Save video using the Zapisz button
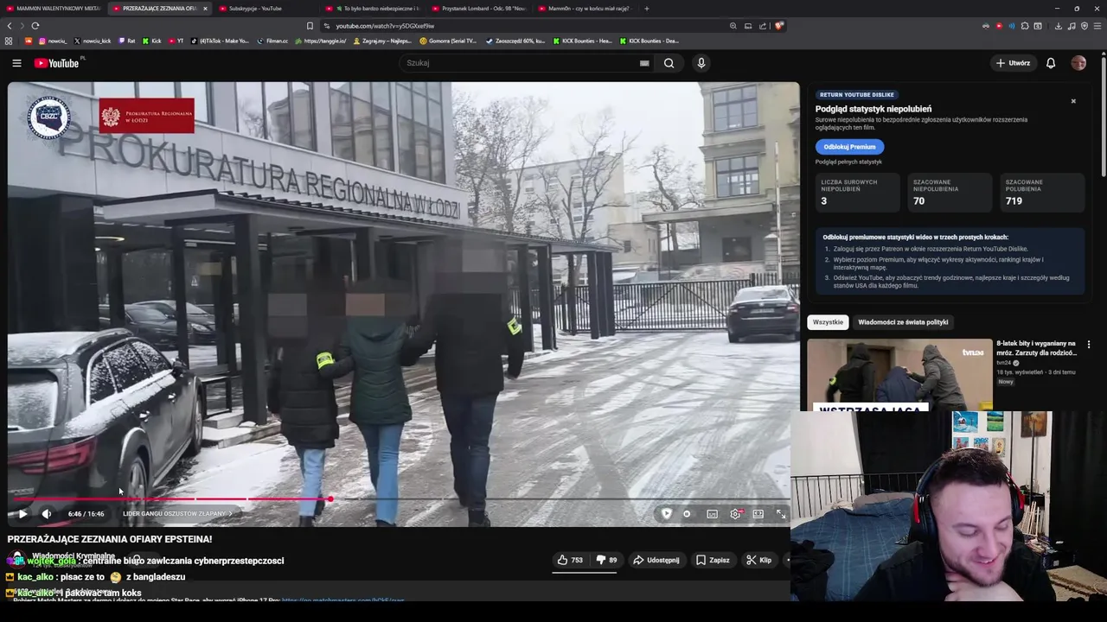The width and height of the screenshot is (1107, 622). point(713,560)
